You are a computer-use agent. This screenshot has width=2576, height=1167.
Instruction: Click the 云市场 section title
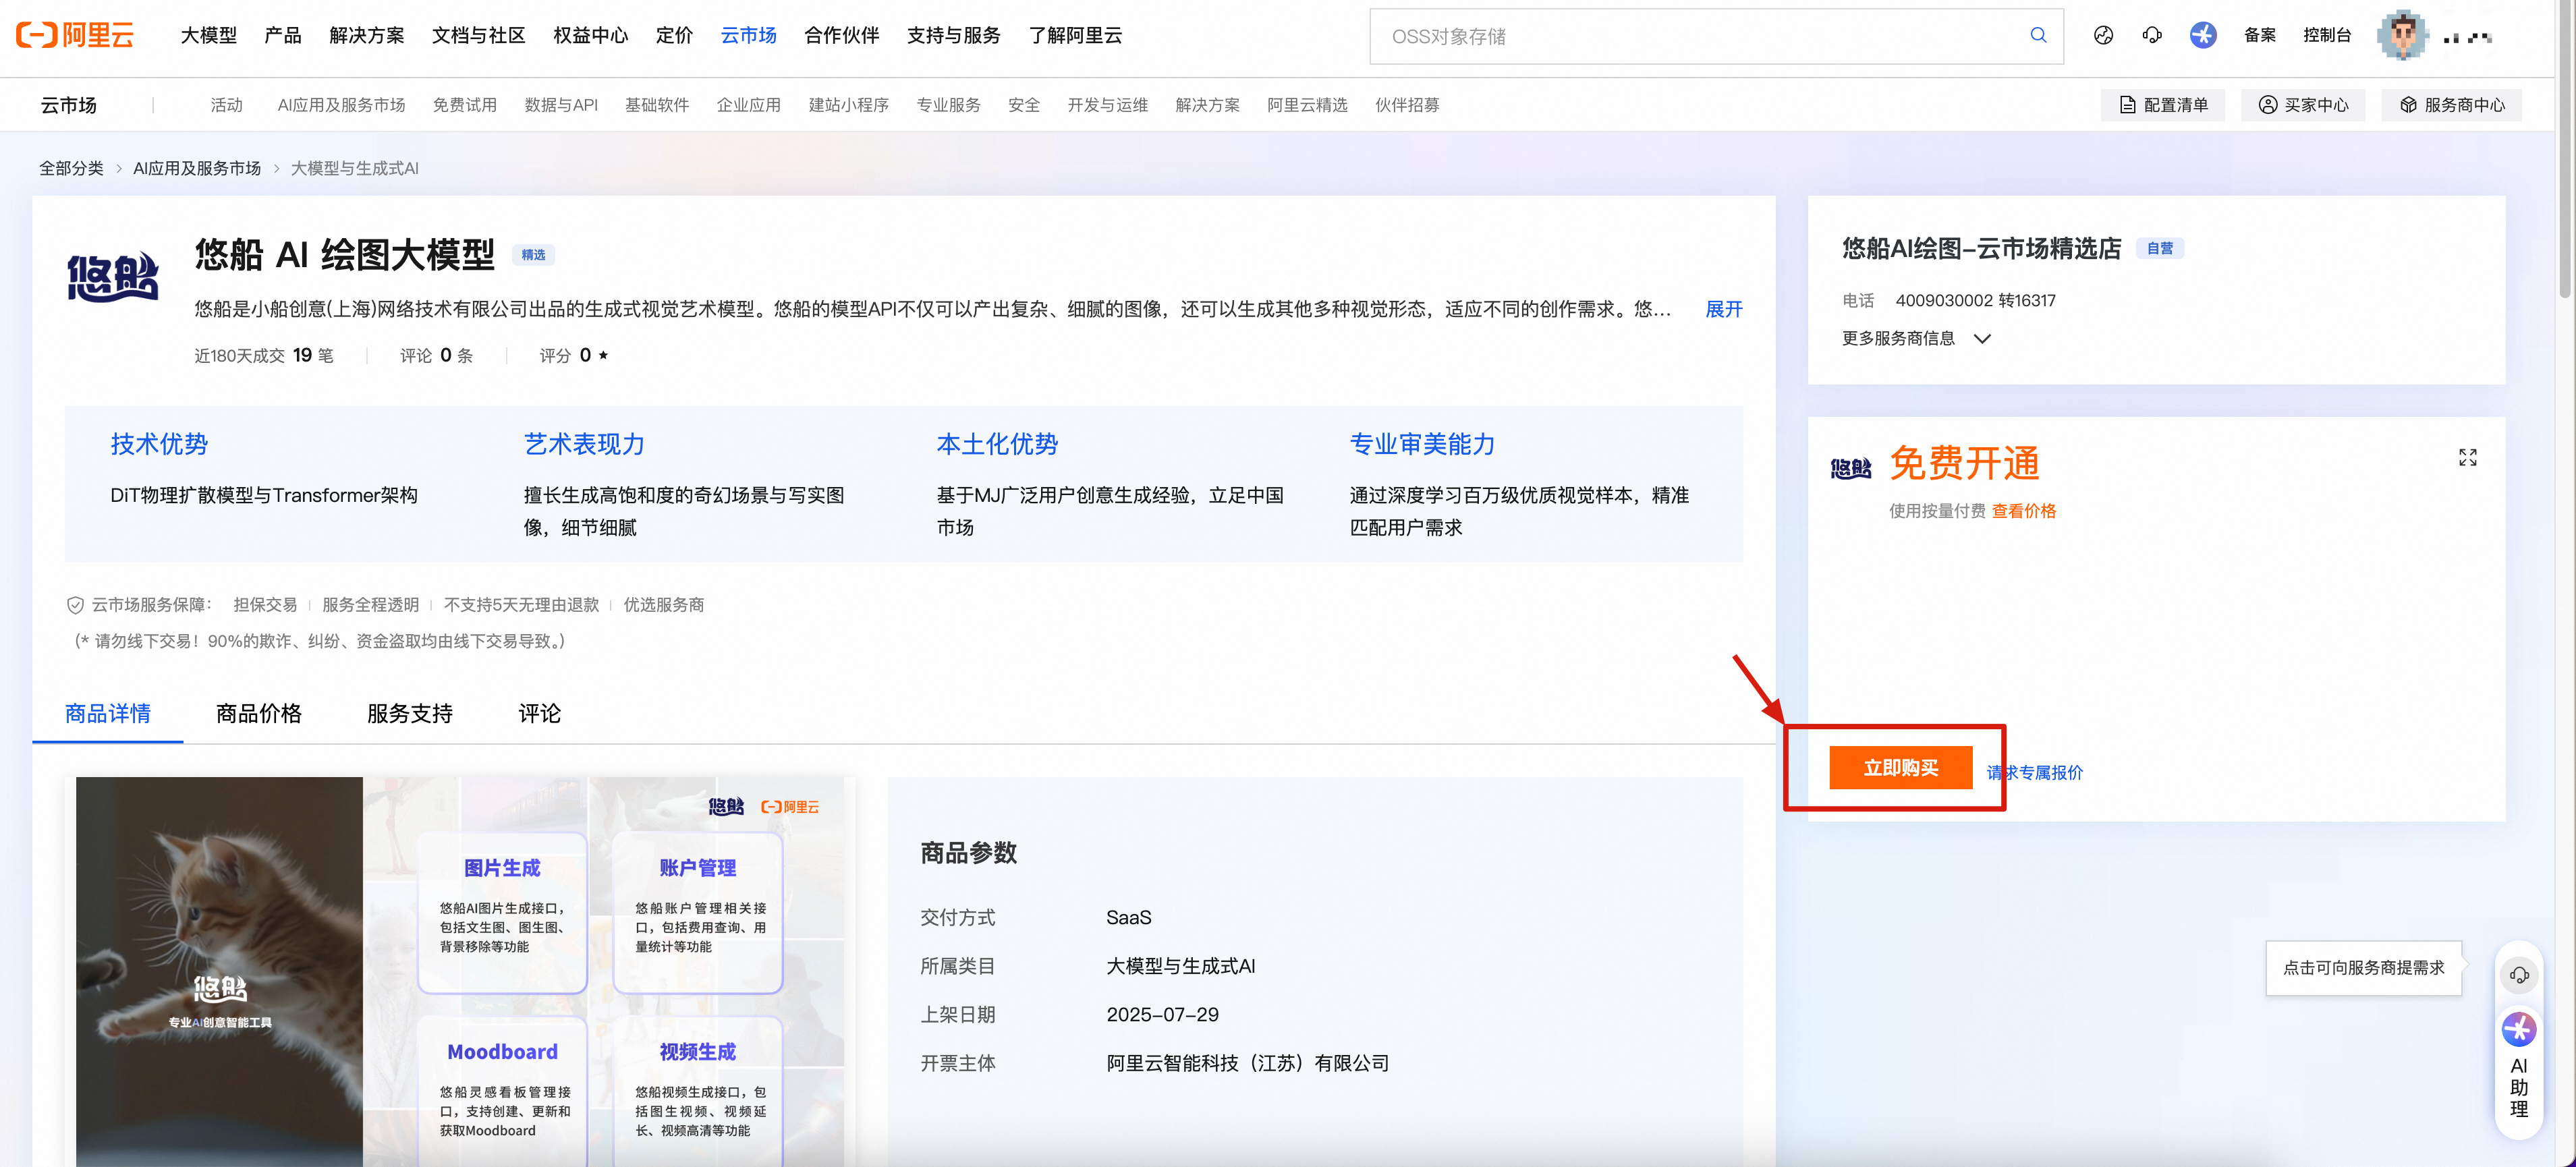(68, 105)
